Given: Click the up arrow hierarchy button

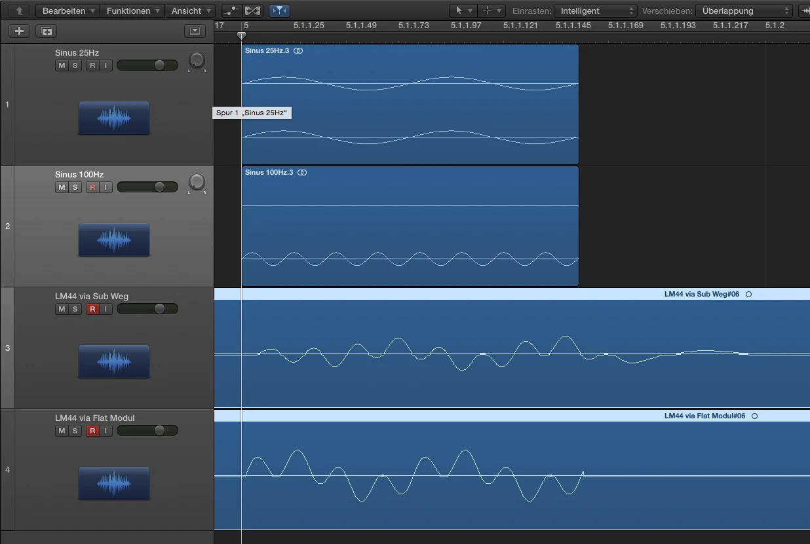Looking at the screenshot, I should coord(20,10).
